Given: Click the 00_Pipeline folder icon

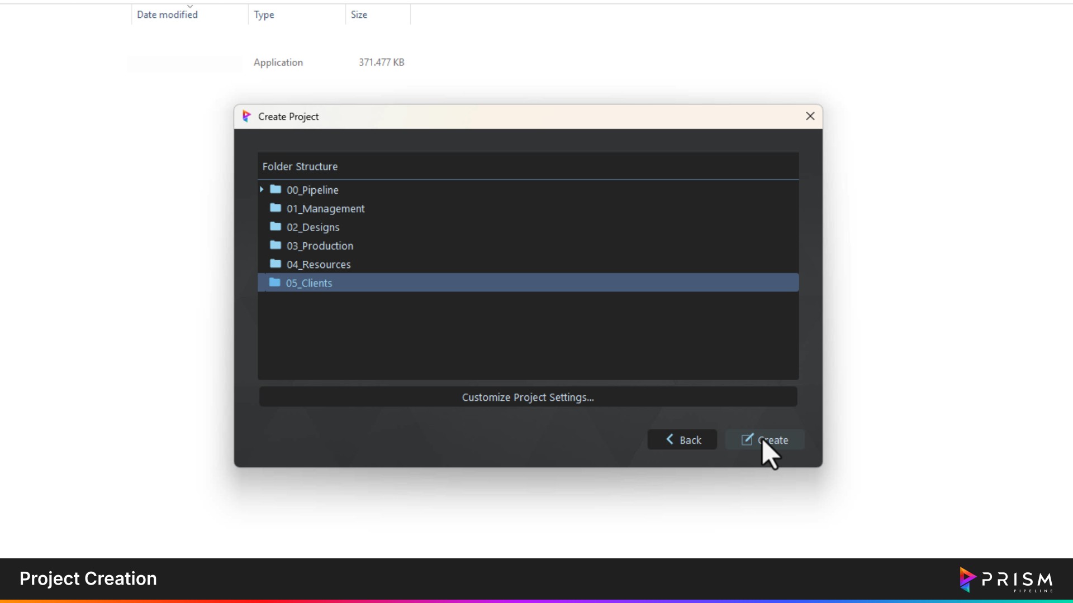Looking at the screenshot, I should 276,189.
